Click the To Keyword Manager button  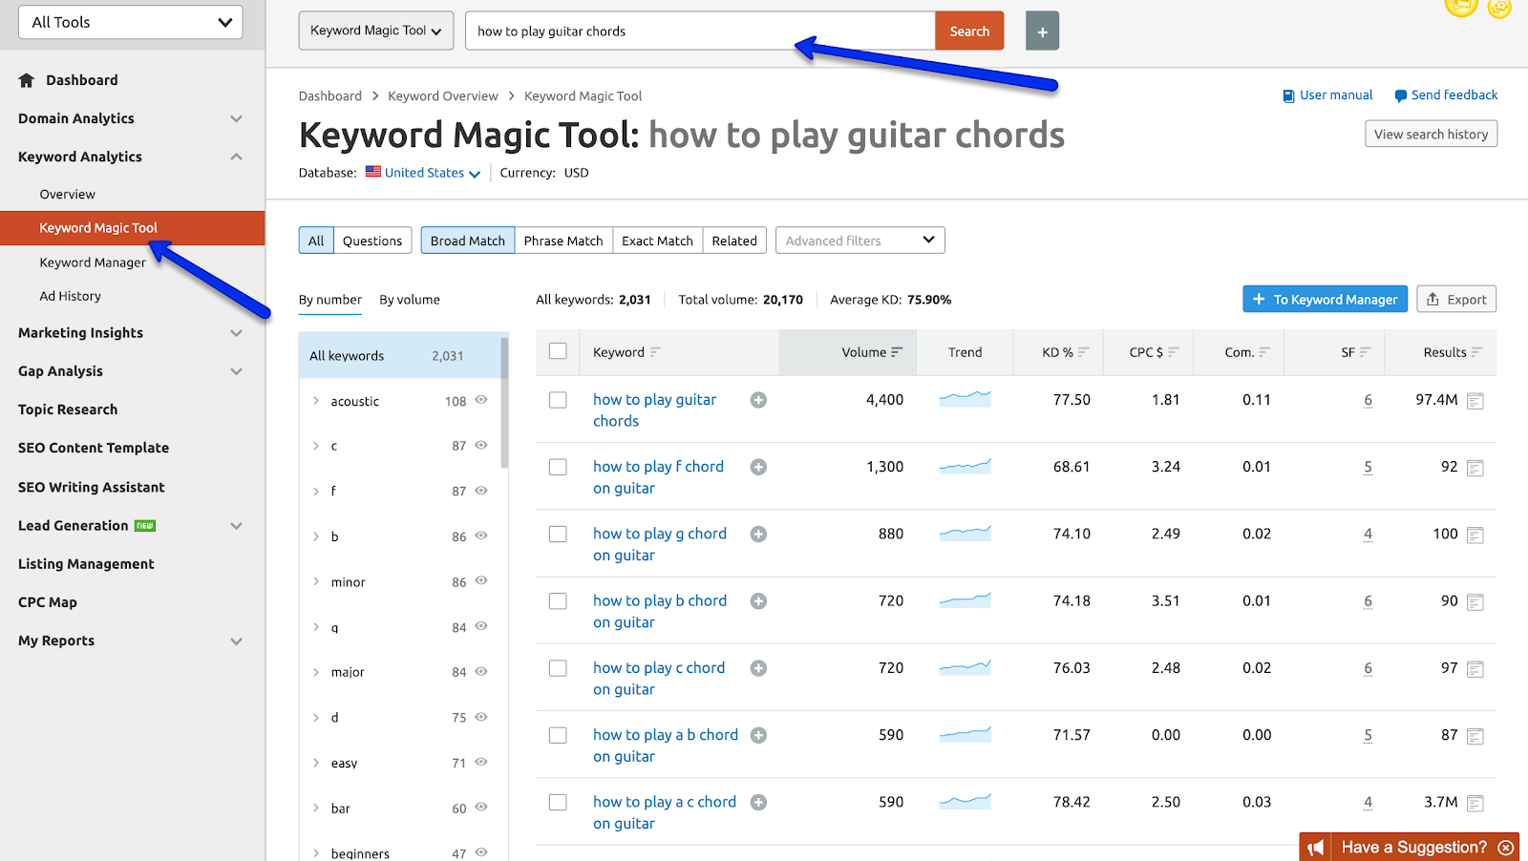tap(1326, 299)
